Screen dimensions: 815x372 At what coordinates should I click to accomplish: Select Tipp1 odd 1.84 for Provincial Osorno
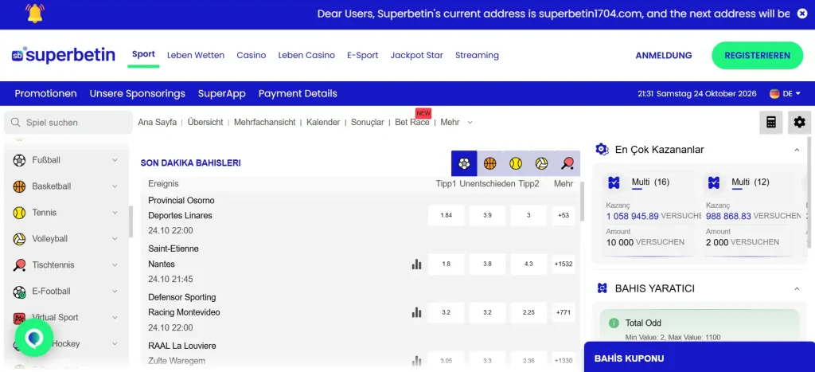tap(446, 215)
